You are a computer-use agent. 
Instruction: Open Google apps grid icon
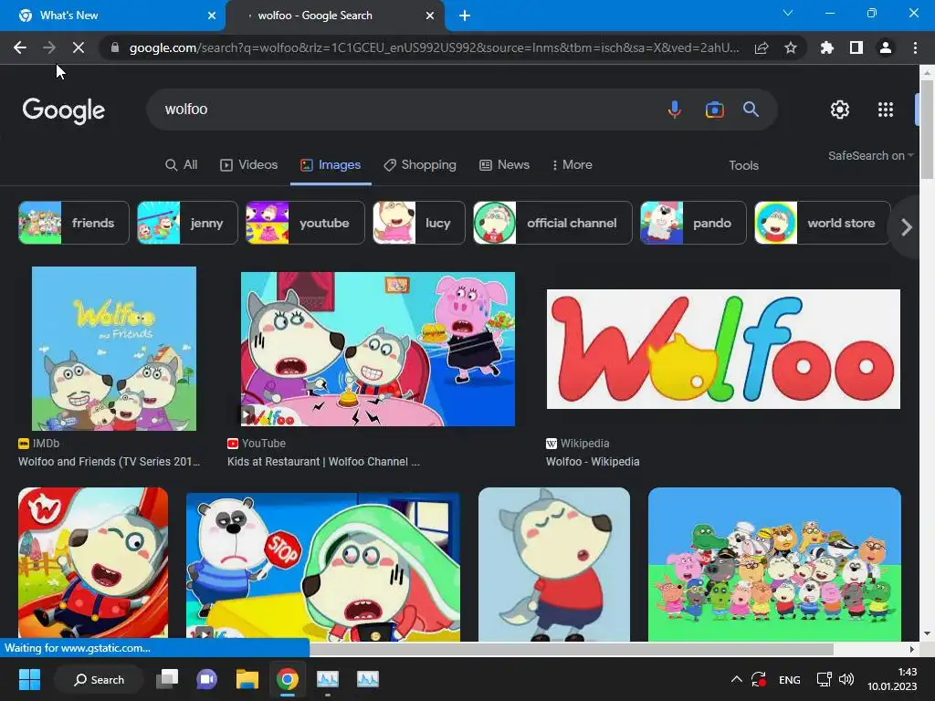click(x=886, y=110)
